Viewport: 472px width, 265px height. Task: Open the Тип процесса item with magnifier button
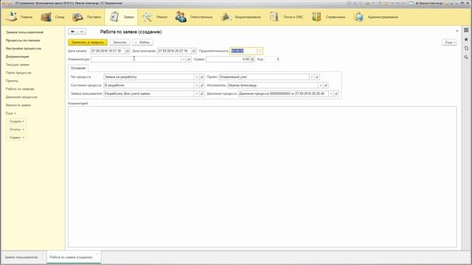[x=202, y=77]
